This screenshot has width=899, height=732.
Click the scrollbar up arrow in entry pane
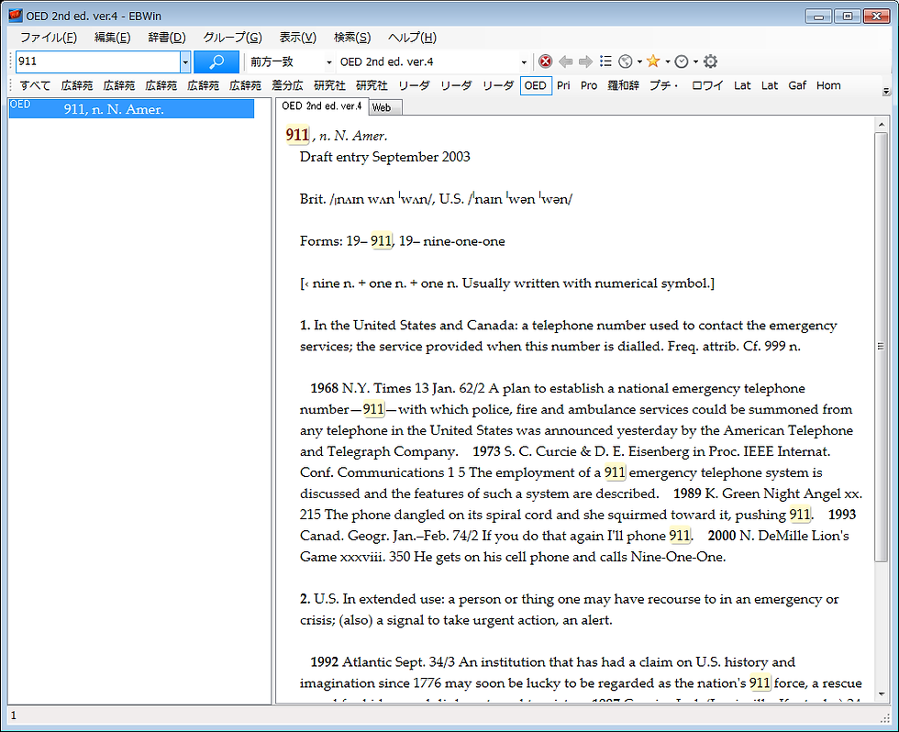882,125
